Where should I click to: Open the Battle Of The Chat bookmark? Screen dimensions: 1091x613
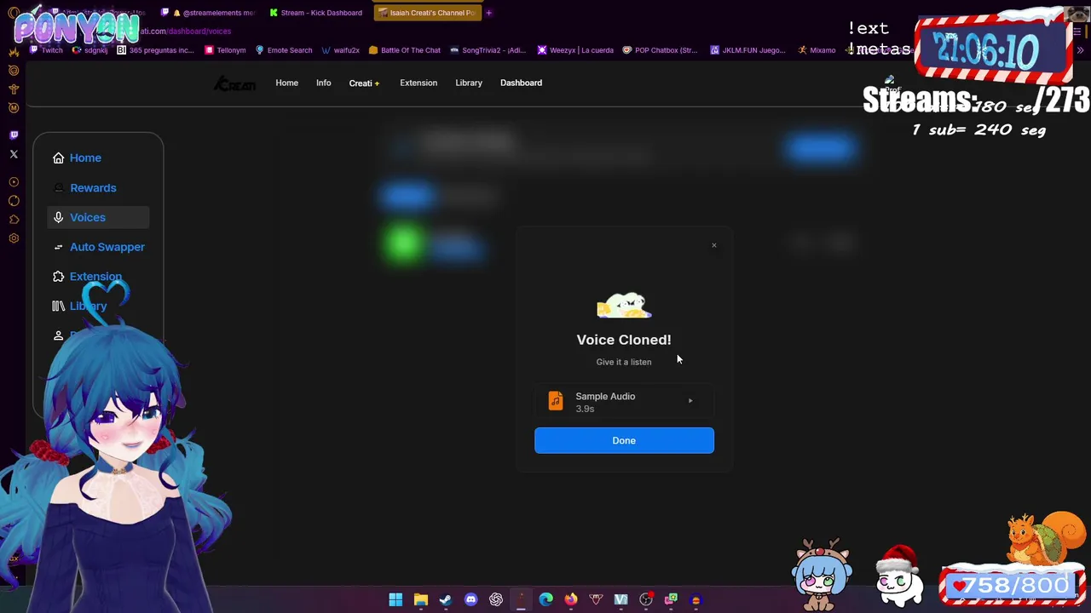pyautogui.click(x=405, y=50)
